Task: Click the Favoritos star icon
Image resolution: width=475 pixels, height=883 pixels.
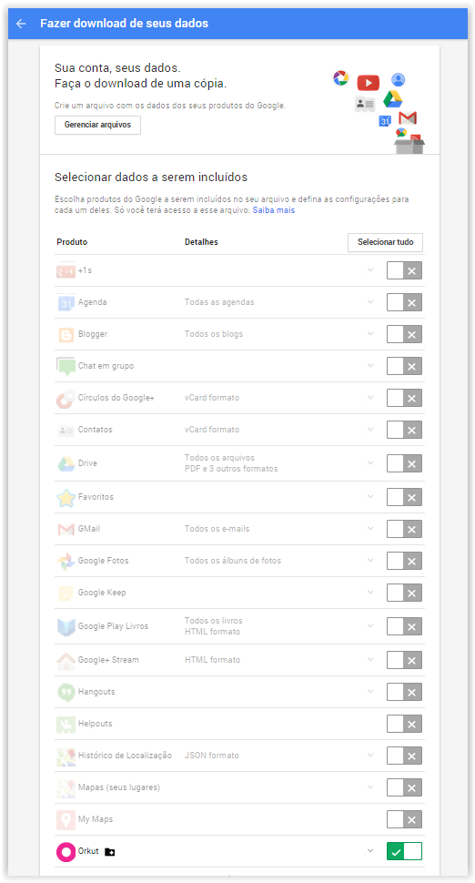Action: [66, 497]
